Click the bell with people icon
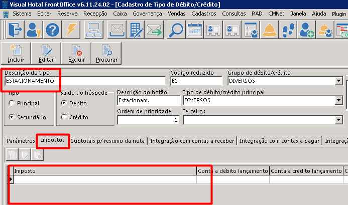This screenshot has height=205, width=348. pos(325,30)
